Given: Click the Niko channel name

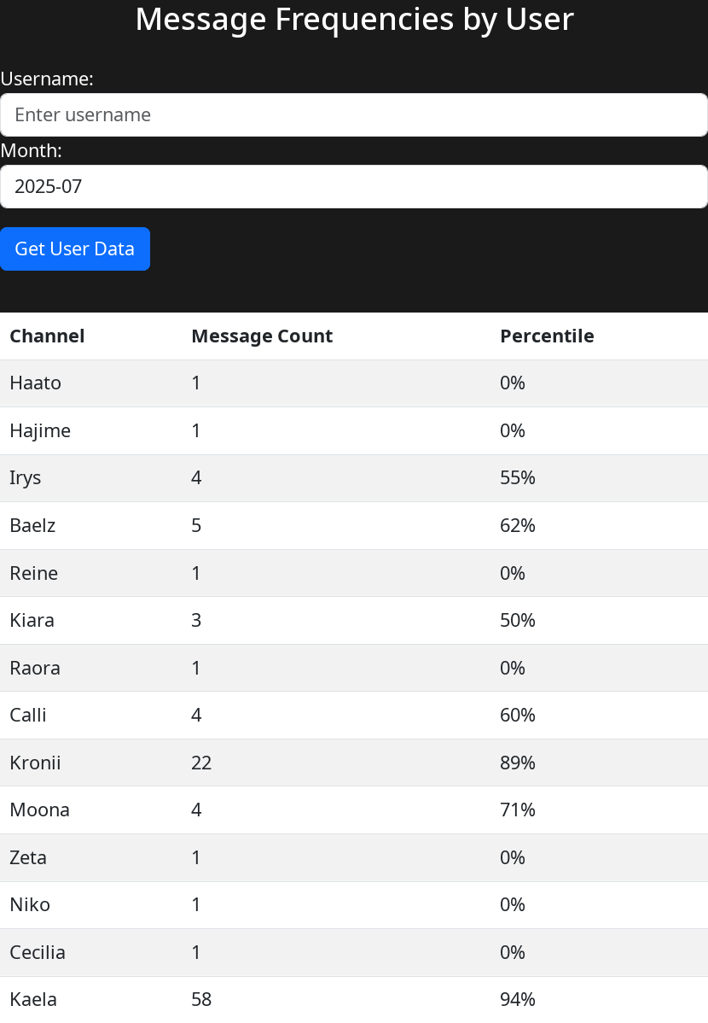Looking at the screenshot, I should [30, 905].
